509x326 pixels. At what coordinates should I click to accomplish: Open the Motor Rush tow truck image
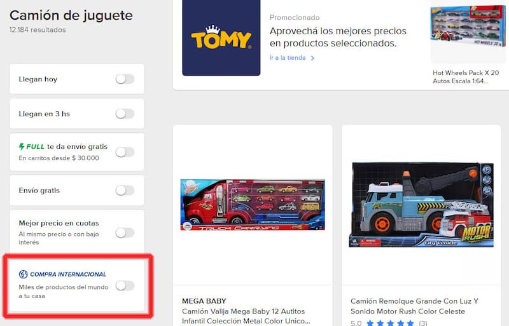[x=421, y=205]
